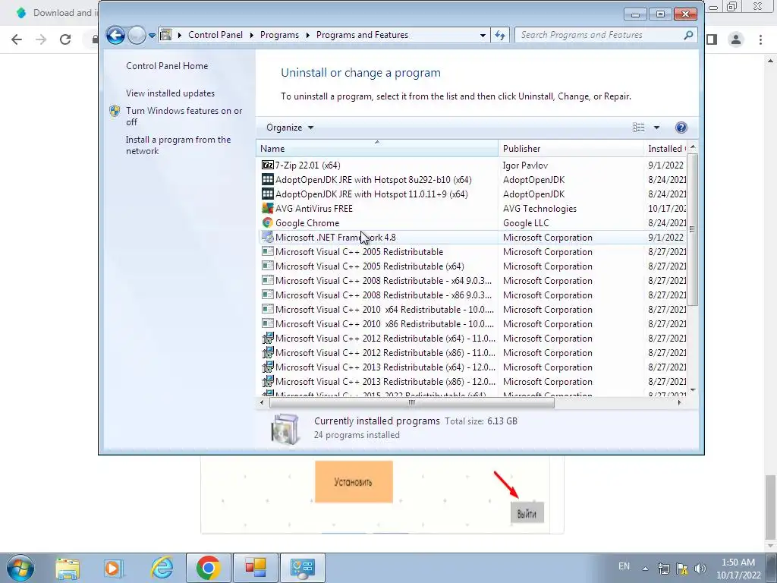Click the Forward arrow in Control Panel

137,35
